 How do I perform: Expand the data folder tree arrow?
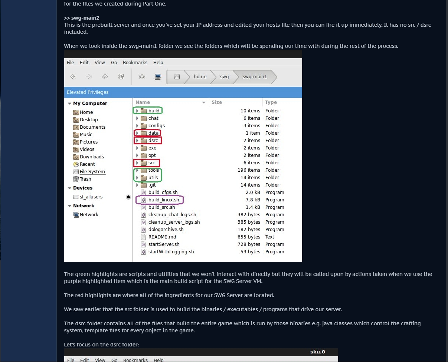coord(137,133)
